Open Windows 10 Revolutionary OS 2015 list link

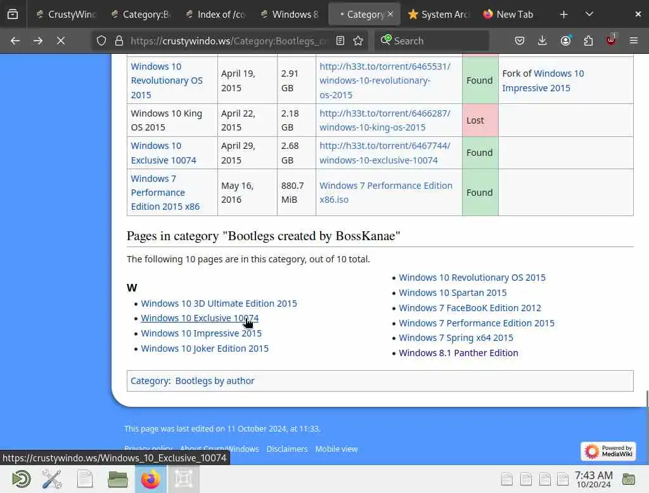[x=472, y=278]
